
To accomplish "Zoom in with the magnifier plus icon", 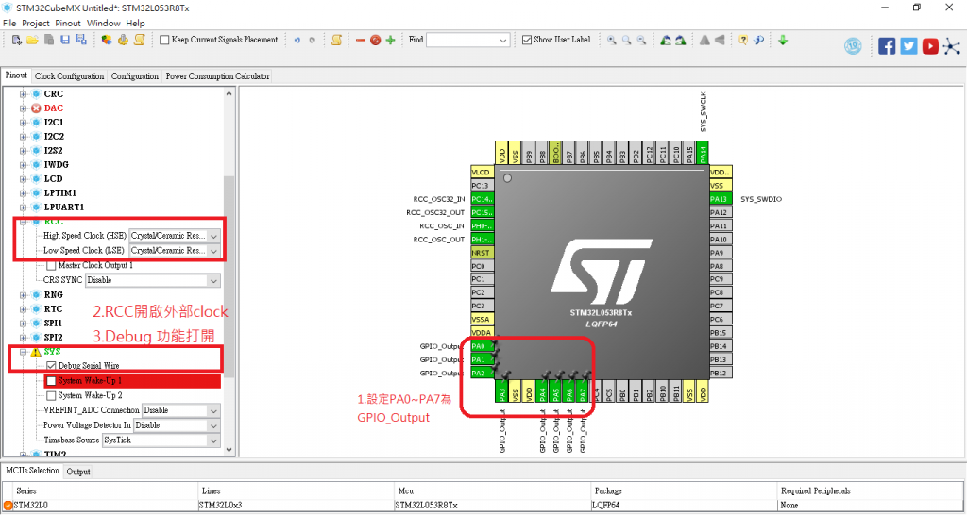I will [612, 40].
